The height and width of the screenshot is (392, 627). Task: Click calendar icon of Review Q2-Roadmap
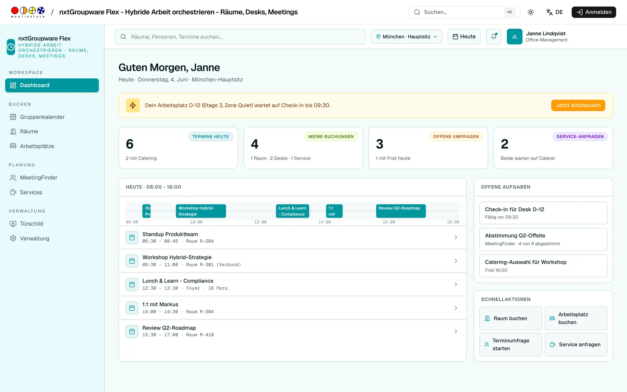pyautogui.click(x=132, y=332)
